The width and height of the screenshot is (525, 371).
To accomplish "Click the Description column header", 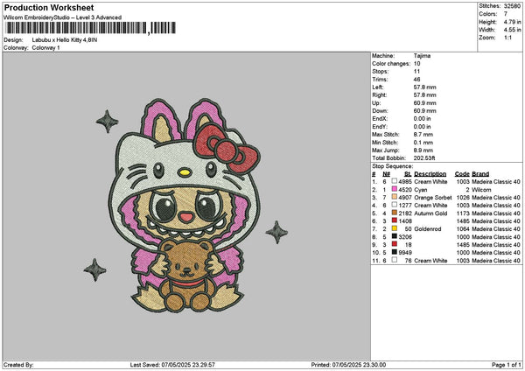I will (x=430, y=174).
